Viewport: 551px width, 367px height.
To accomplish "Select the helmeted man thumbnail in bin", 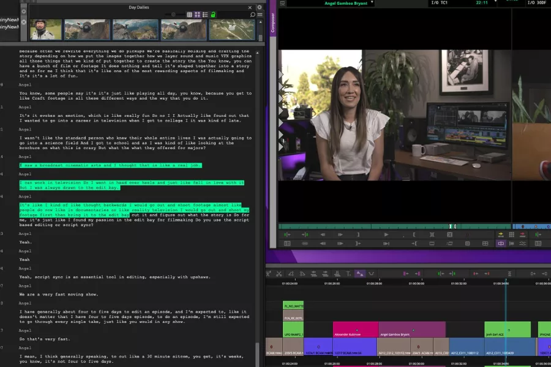I will pos(46,29).
